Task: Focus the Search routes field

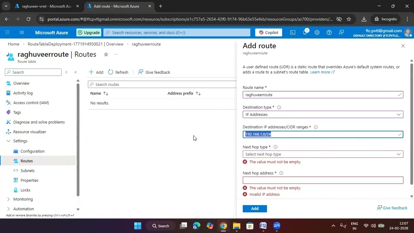Action: click(x=162, y=84)
